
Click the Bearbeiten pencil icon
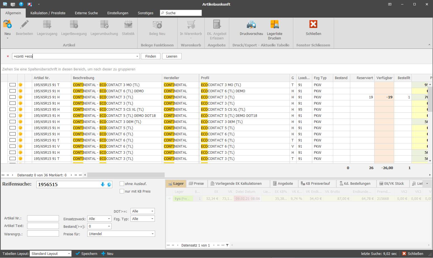point(24,25)
